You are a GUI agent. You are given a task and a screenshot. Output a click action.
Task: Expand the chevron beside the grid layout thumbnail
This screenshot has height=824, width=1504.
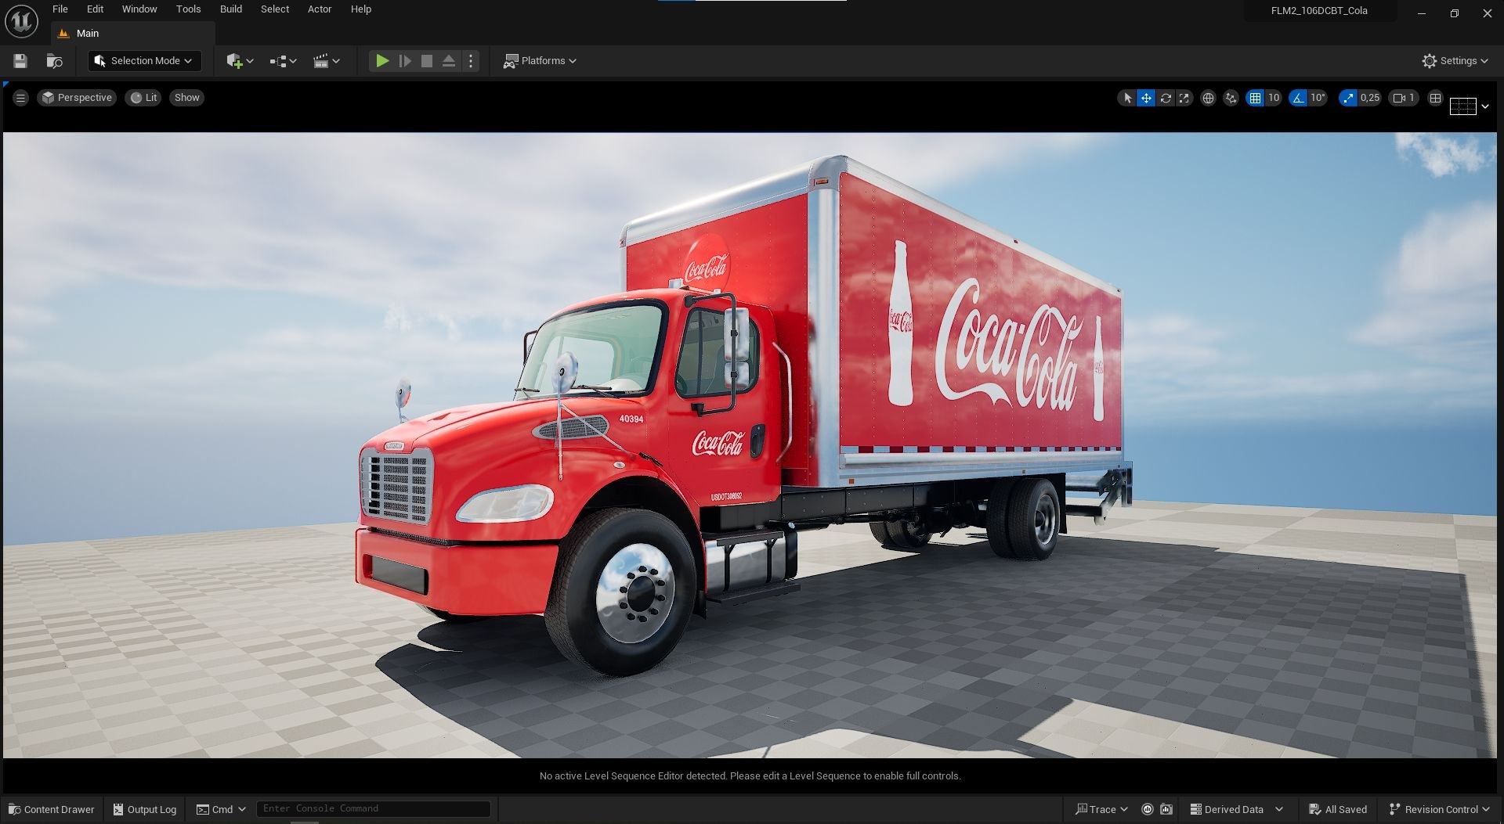coord(1485,106)
